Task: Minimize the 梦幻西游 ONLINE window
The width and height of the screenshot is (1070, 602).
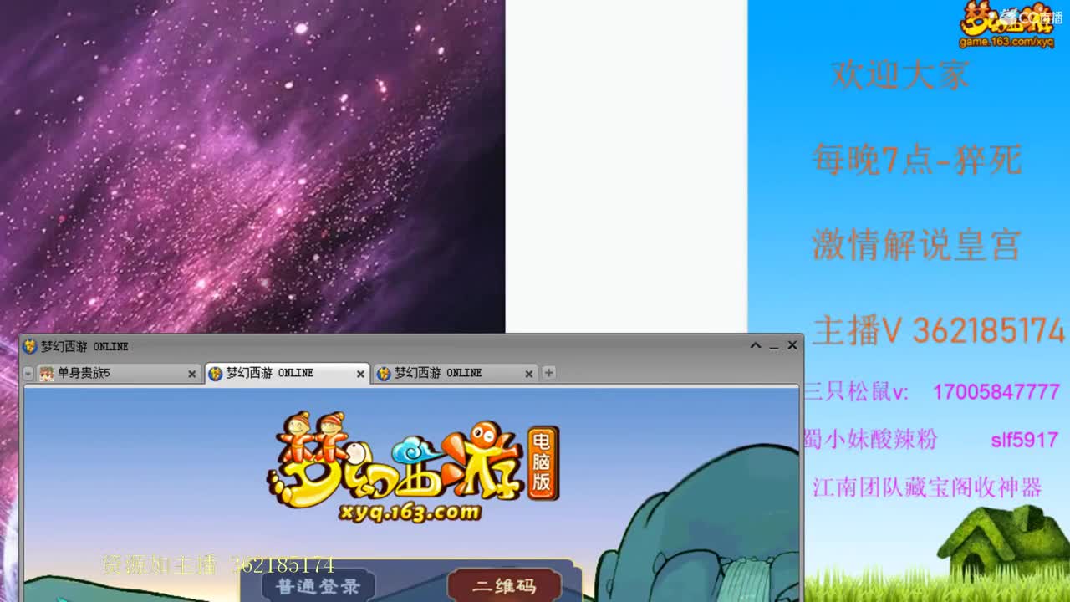Action: pos(774,345)
